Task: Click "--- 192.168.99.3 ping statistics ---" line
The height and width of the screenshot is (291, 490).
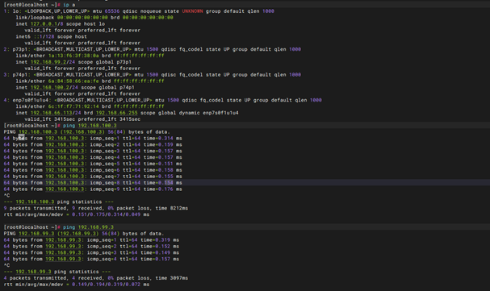Action: pos(57,272)
